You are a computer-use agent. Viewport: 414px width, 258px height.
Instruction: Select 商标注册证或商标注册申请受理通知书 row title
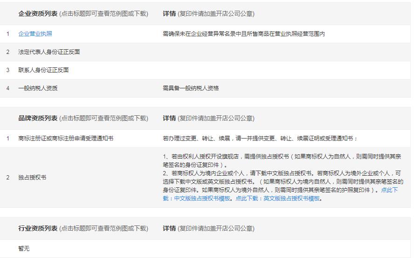66,139
